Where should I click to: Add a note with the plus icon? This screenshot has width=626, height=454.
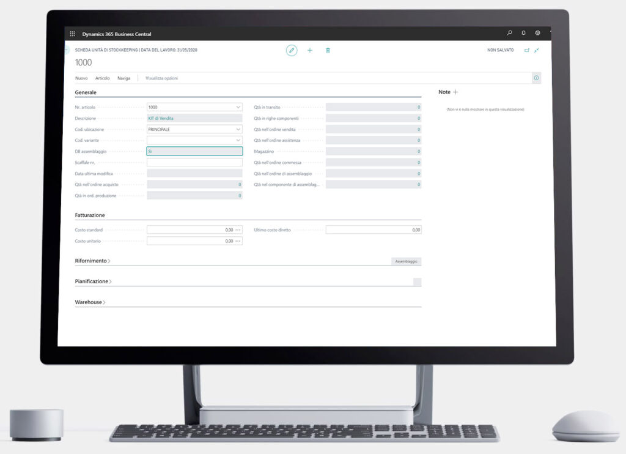coord(455,92)
